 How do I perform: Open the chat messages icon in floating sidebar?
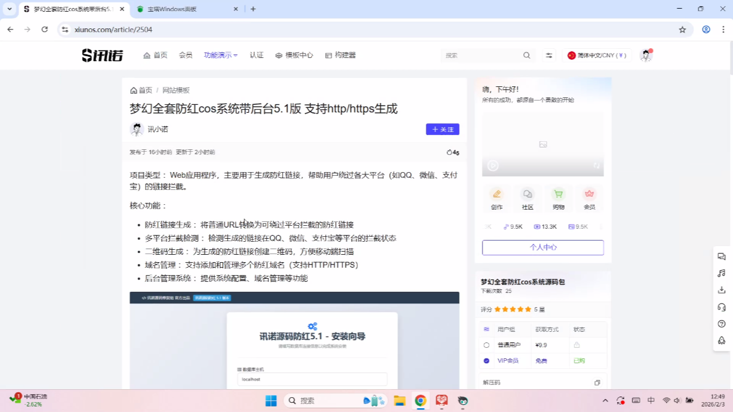(721, 257)
